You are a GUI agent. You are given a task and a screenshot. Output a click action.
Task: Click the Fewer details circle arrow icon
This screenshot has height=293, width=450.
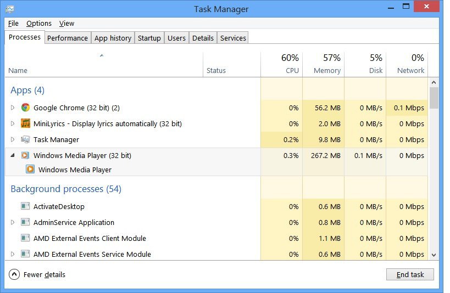click(14, 274)
